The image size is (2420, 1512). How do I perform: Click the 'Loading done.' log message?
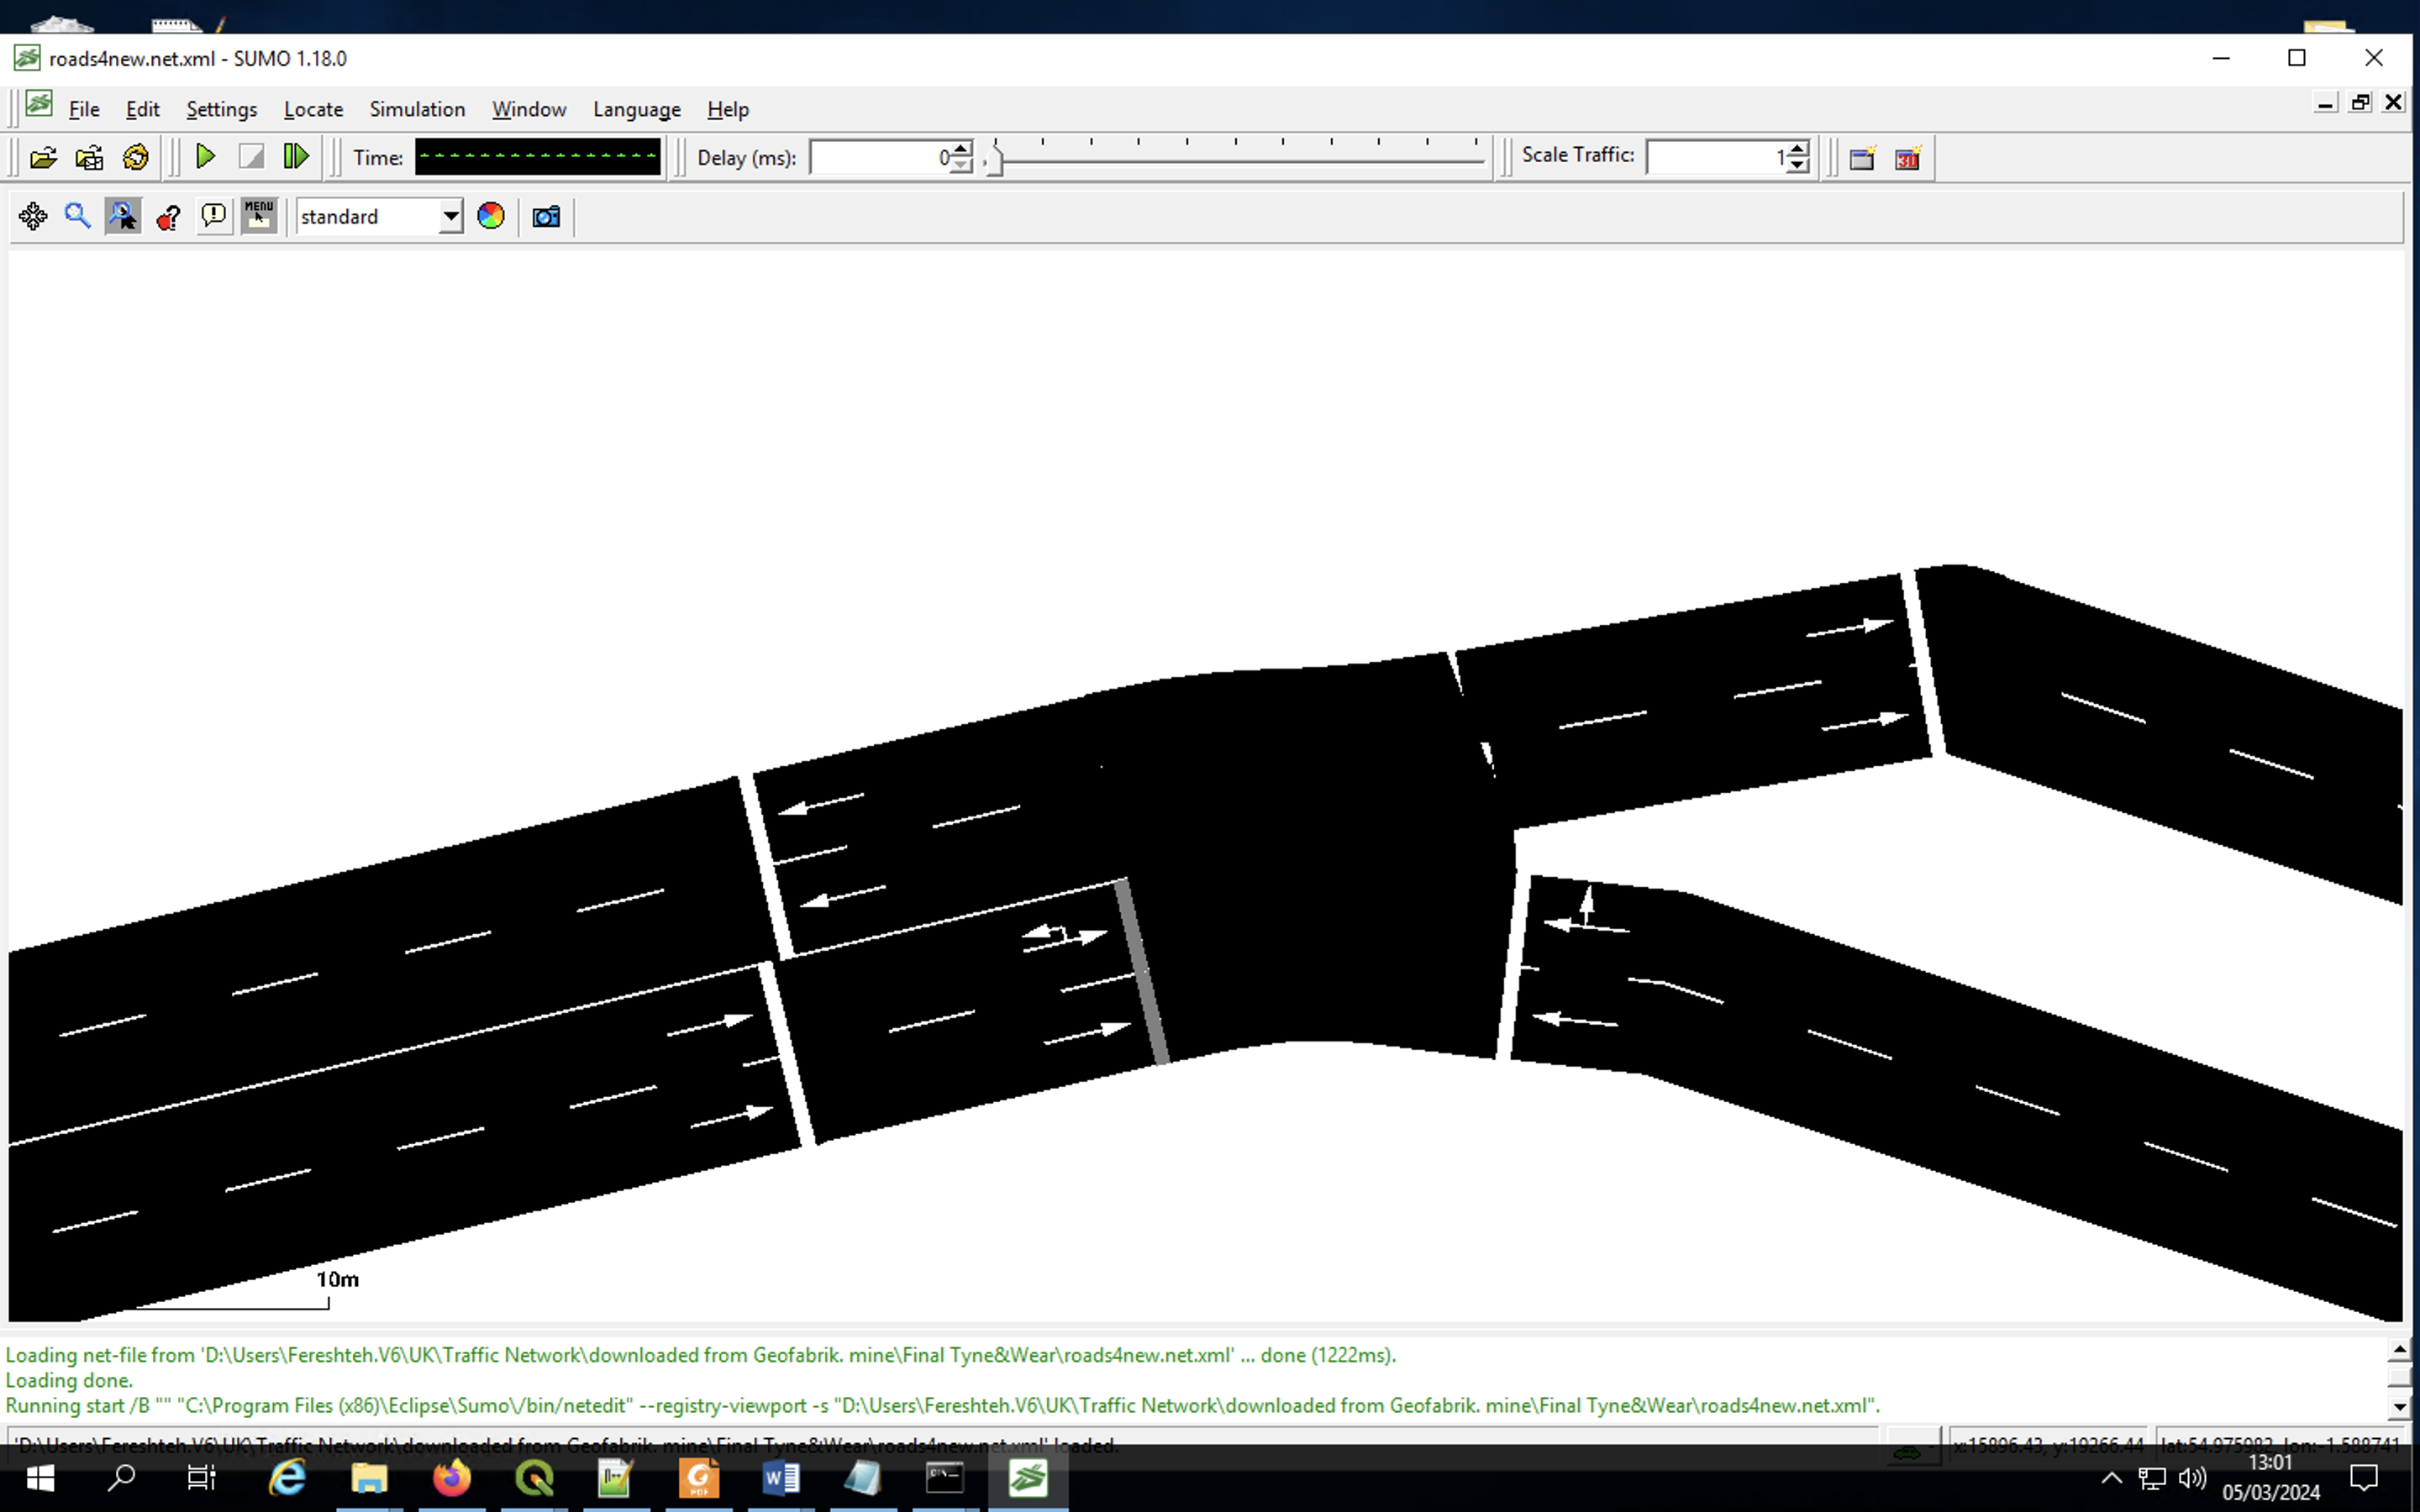click(x=69, y=1380)
